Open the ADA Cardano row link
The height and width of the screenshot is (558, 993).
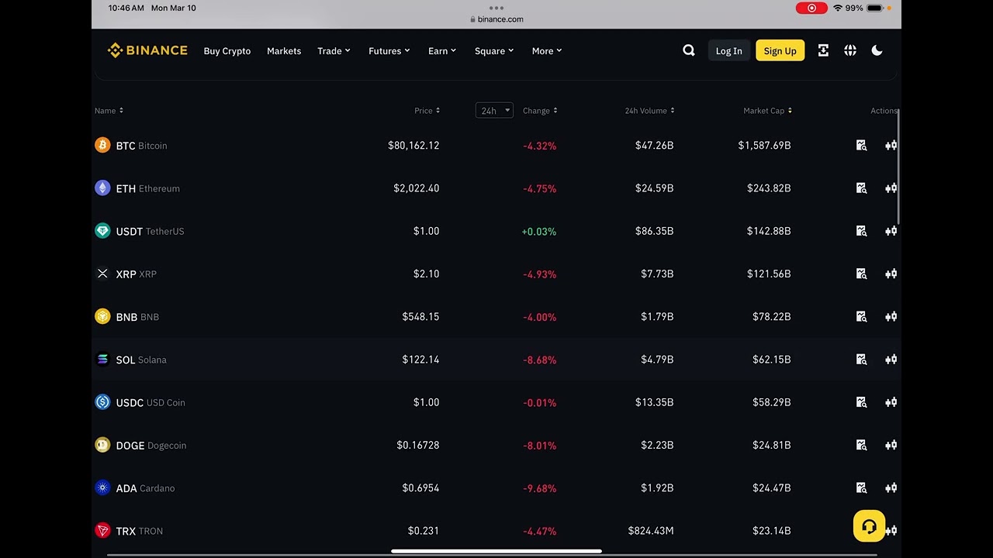coord(145,488)
